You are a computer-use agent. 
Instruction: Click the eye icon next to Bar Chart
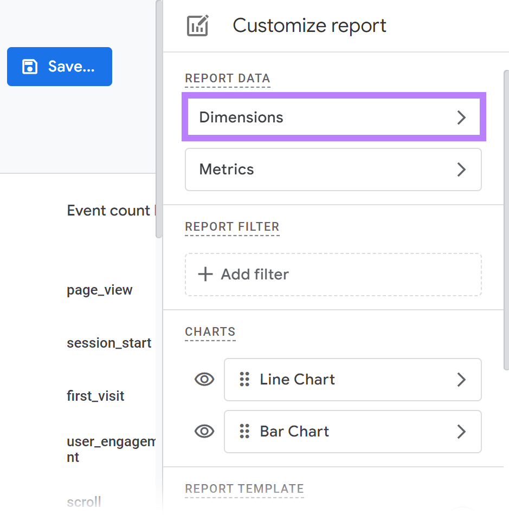[x=204, y=432]
